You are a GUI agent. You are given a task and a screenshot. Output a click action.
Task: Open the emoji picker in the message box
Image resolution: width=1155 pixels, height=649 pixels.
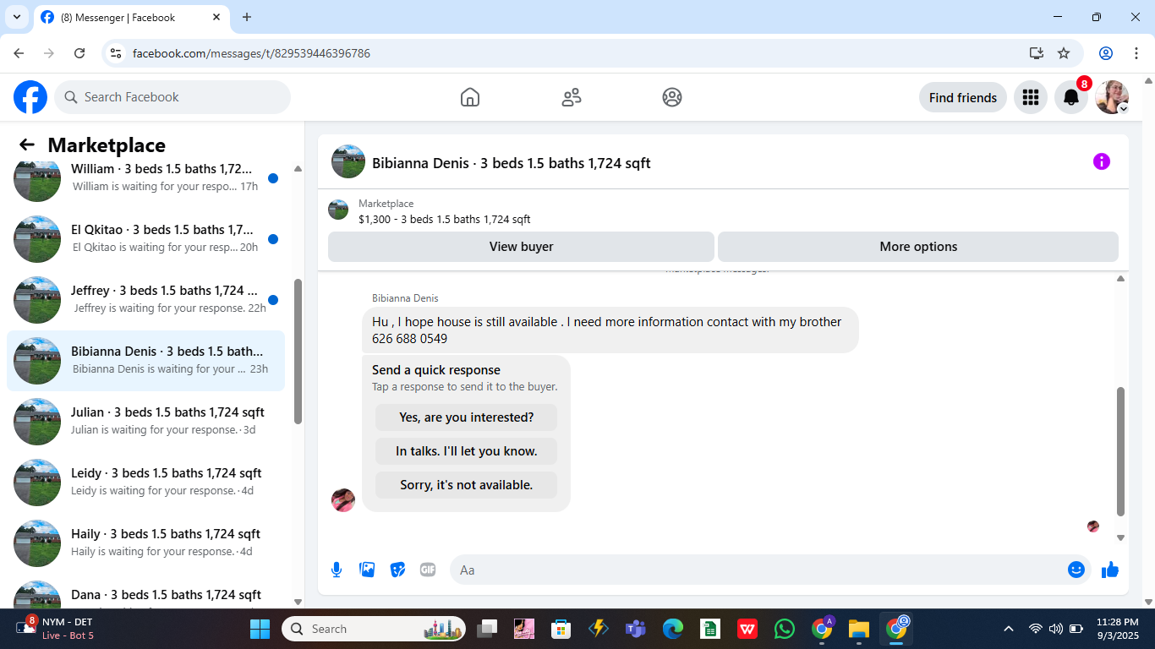(x=1076, y=570)
